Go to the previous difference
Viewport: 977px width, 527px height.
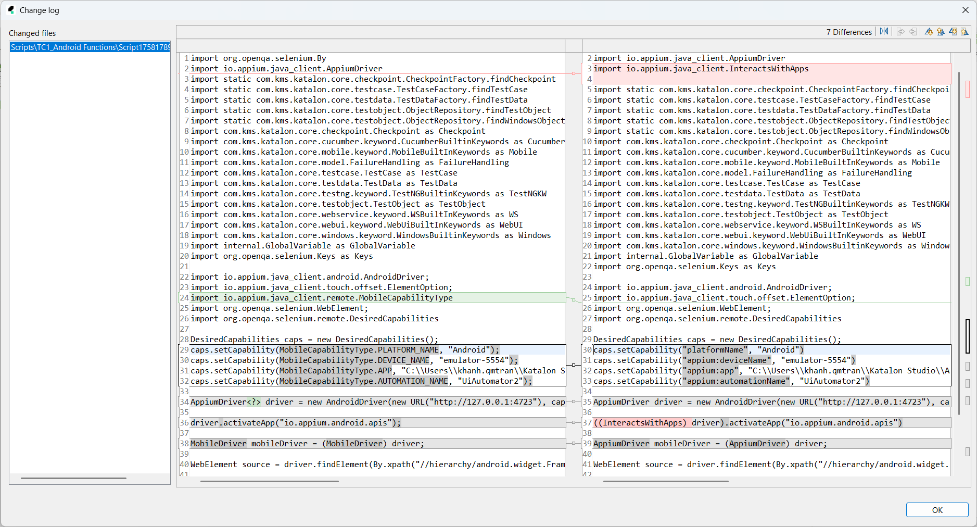941,32
